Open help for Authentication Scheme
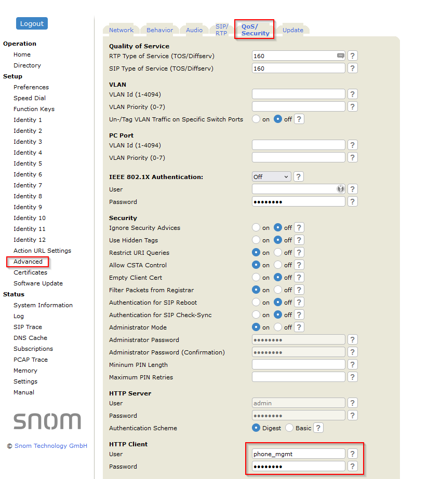 (x=318, y=428)
